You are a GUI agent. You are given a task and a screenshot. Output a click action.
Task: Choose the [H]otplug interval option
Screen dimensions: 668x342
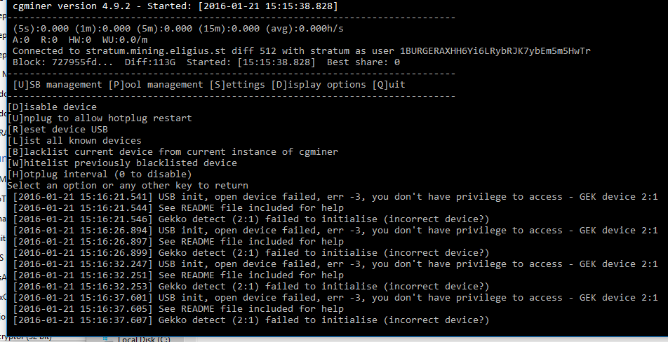coord(100,174)
